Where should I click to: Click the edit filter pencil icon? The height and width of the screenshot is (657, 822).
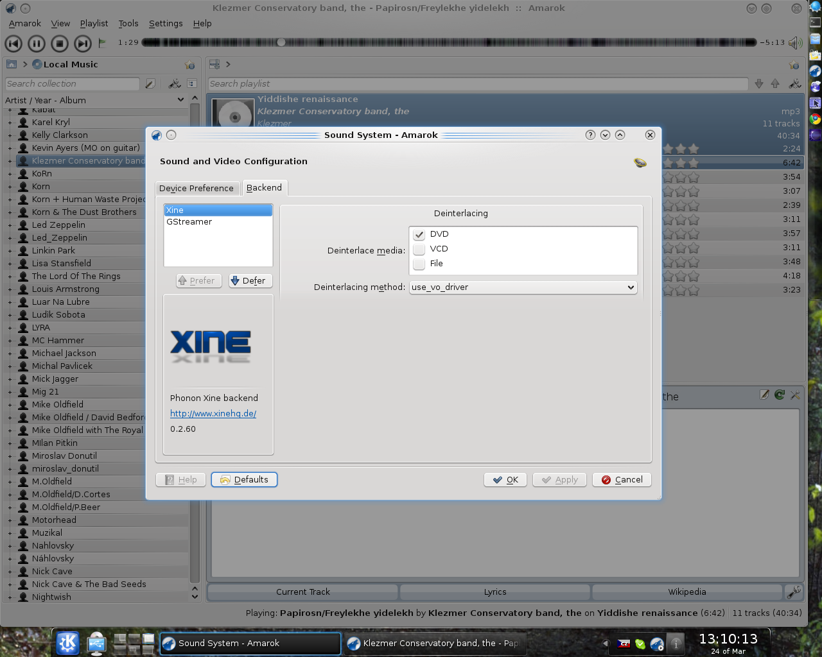coord(150,83)
